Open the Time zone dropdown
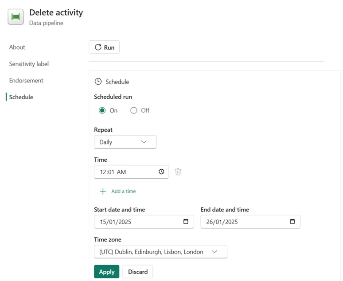The height and width of the screenshot is (281, 343). pyautogui.click(x=160, y=252)
